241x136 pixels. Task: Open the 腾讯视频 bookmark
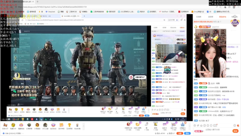coord(111,11)
